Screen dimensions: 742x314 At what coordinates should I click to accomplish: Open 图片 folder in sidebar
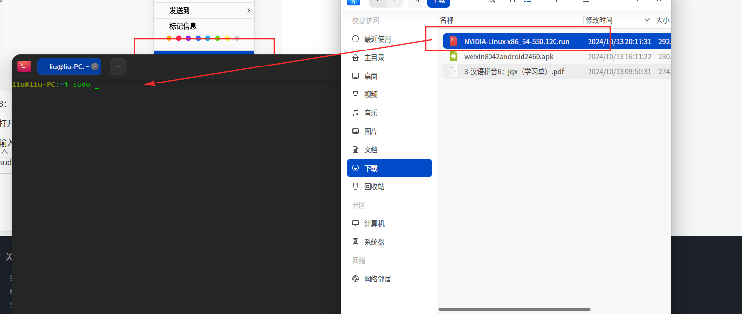389,132
